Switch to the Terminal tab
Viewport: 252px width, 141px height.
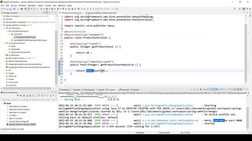124,90
